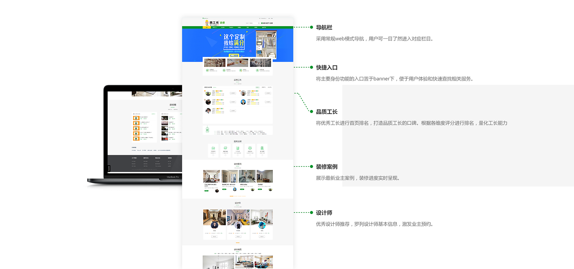Click the 设计师 heading on webpage mockup
The image size is (574, 269).
pos(238,203)
